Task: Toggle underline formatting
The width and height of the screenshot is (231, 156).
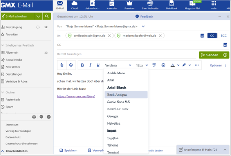Action: pyautogui.click(x=98, y=65)
